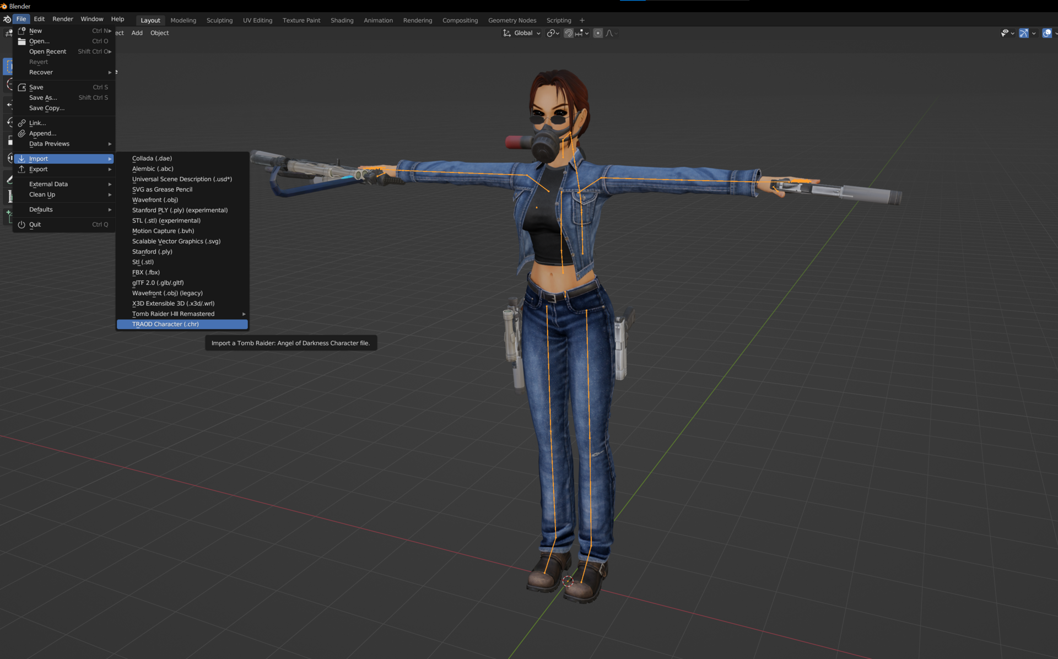This screenshot has height=659, width=1058.
Task: Switch to the UV Editing workspace tab
Action: click(257, 20)
